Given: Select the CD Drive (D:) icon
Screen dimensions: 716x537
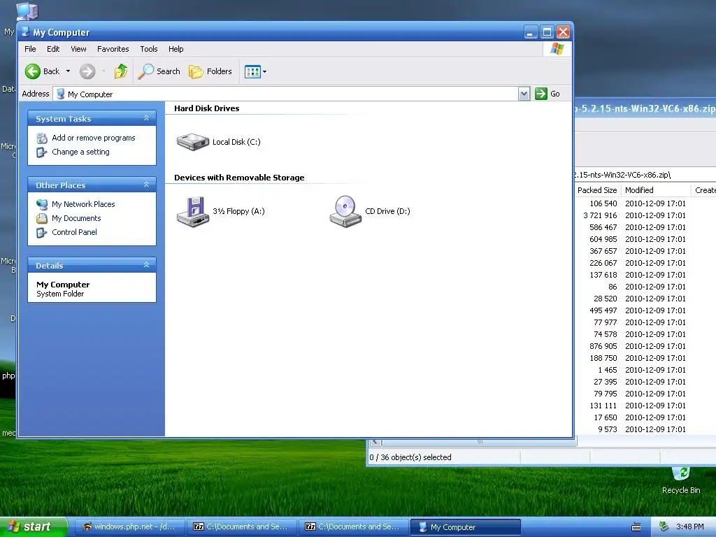Looking at the screenshot, I should pos(345,211).
